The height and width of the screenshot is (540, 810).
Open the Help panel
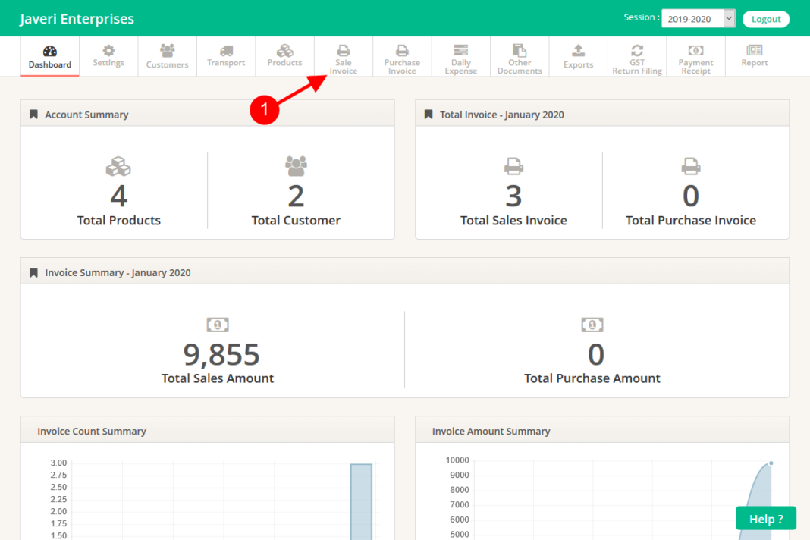[765, 518]
